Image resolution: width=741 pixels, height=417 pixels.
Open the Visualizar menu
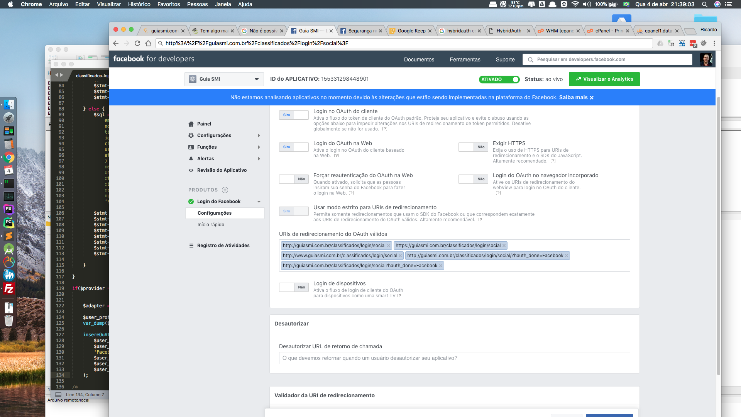point(109,4)
